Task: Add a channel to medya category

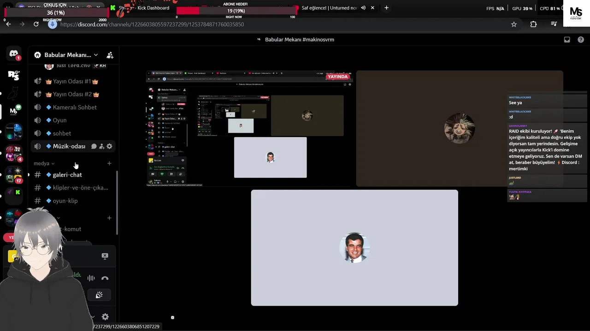Action: click(x=109, y=163)
